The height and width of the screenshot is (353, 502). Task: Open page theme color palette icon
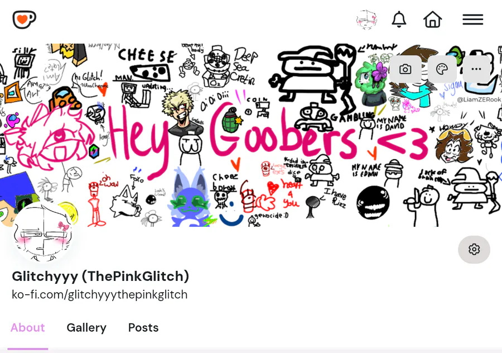tap(442, 69)
